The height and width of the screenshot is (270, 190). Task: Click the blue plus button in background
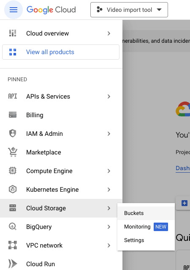click(x=185, y=203)
